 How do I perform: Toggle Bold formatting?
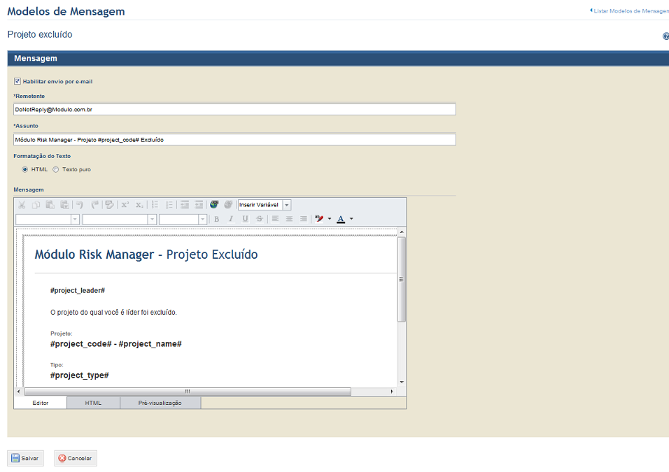(217, 219)
